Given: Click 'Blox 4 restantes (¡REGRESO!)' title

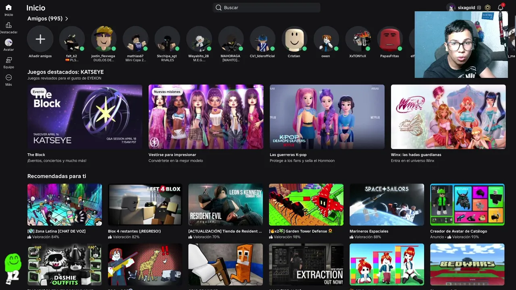Looking at the screenshot, I should coord(134,231).
